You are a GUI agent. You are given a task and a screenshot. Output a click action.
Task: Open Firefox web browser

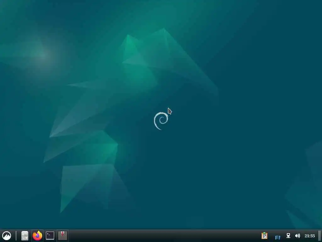coord(37,236)
